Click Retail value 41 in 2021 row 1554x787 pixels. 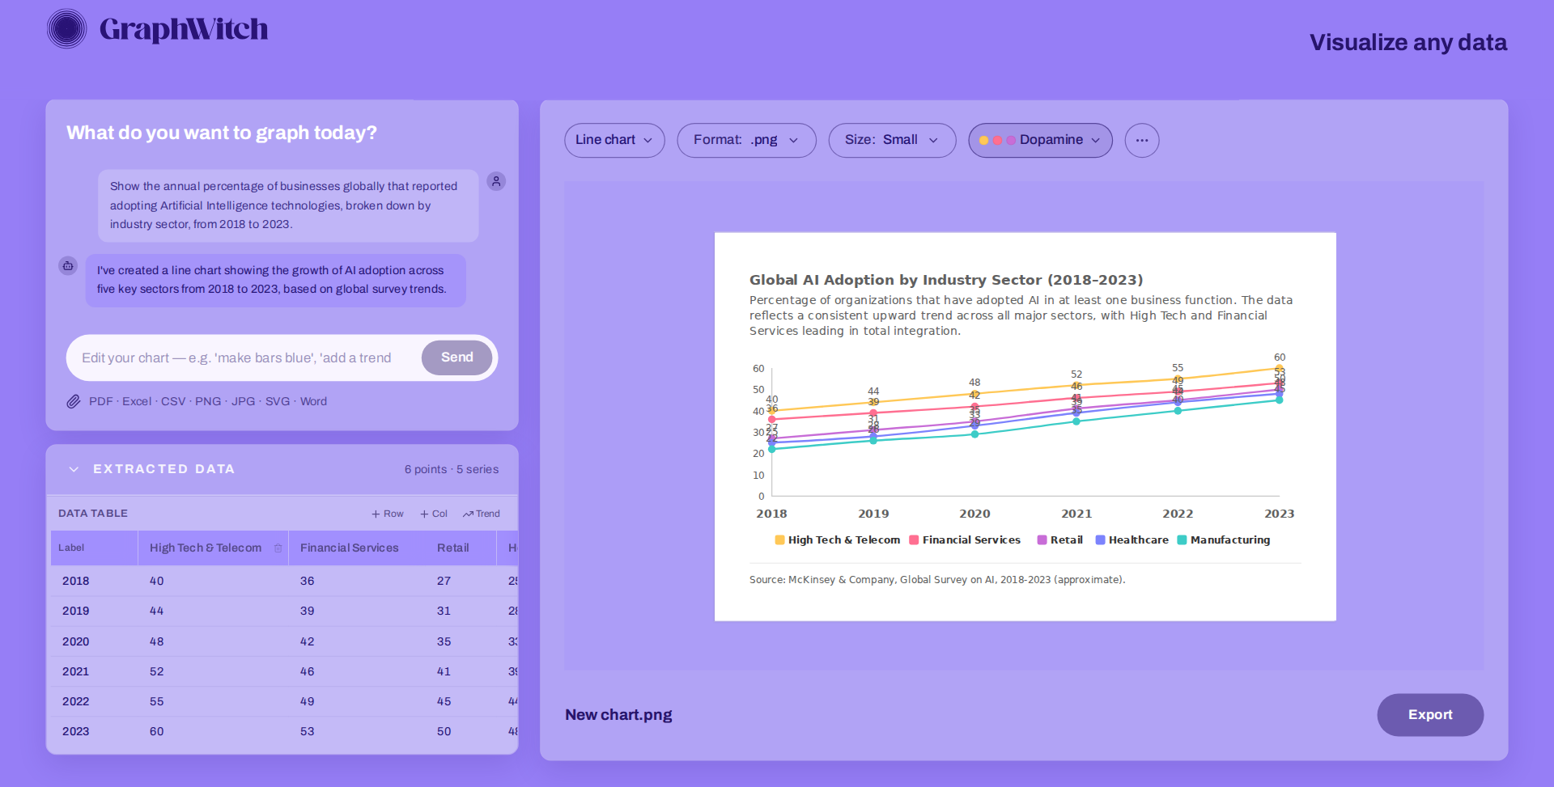pyautogui.click(x=444, y=671)
